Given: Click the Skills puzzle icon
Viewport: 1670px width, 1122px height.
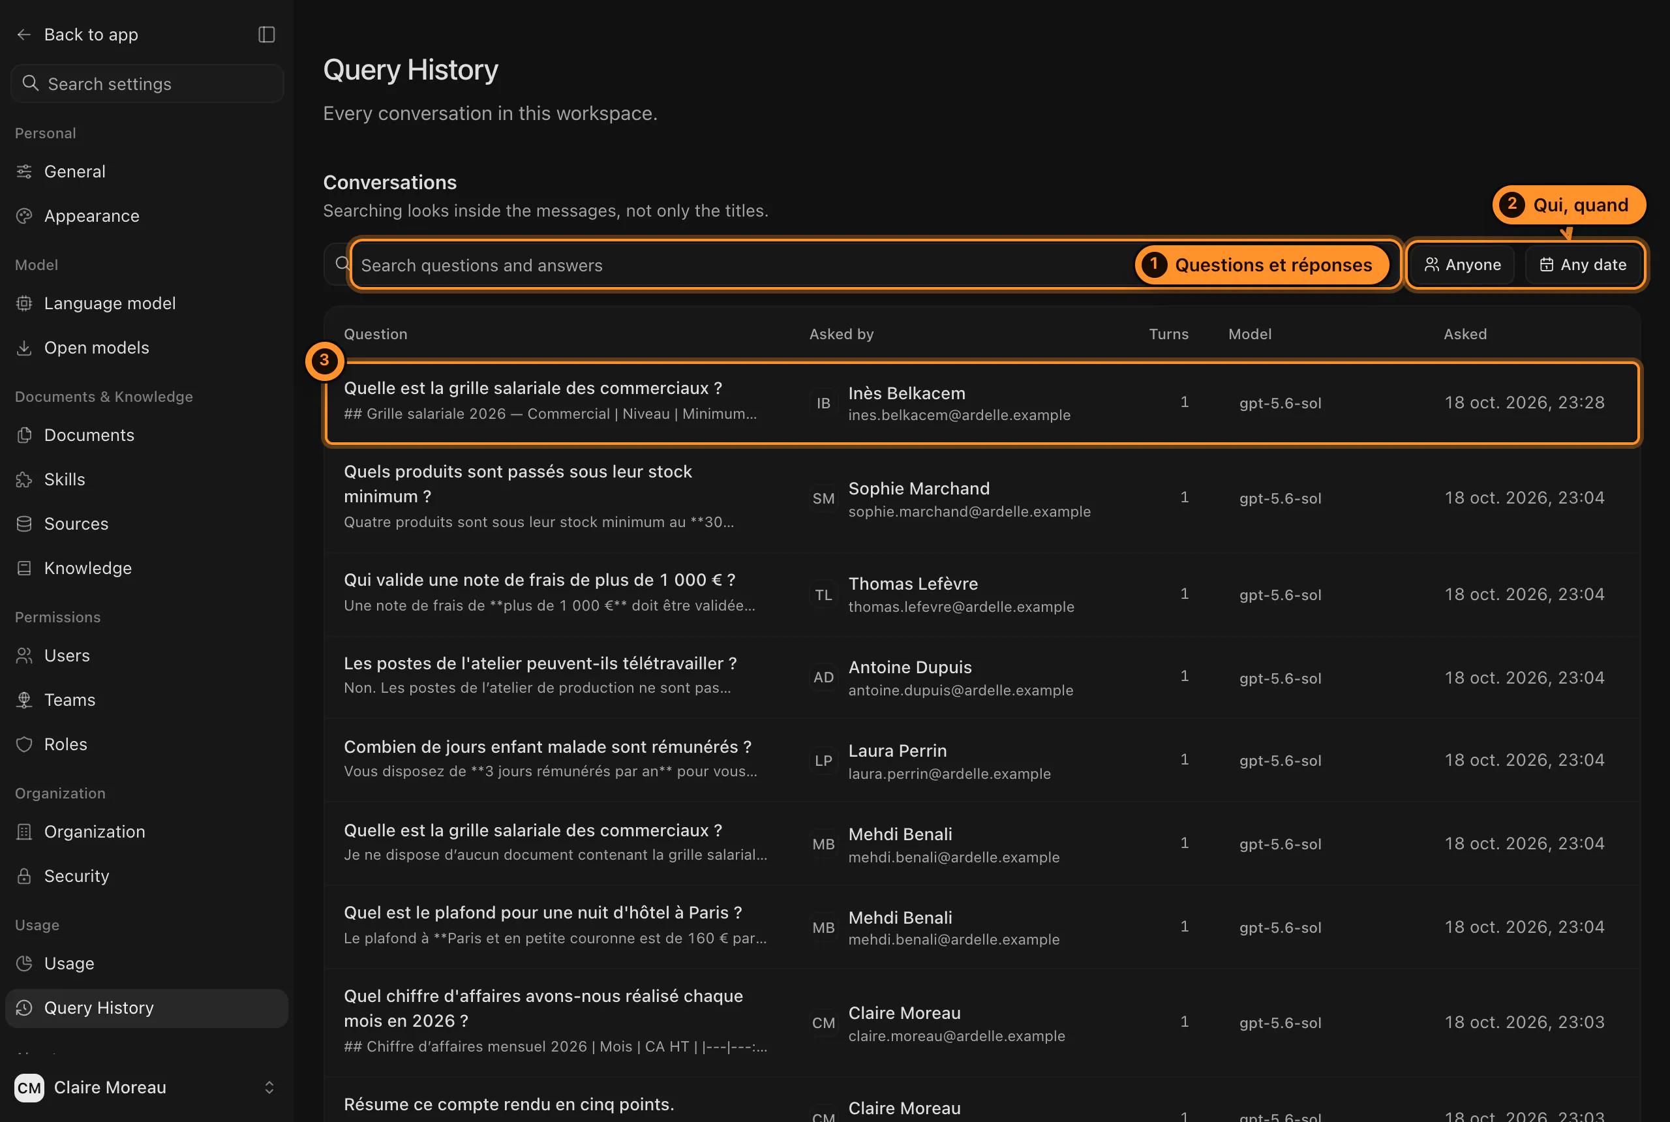Looking at the screenshot, I should coord(24,479).
